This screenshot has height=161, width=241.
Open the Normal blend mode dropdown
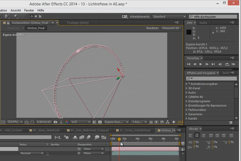pyautogui.click(x=32, y=153)
